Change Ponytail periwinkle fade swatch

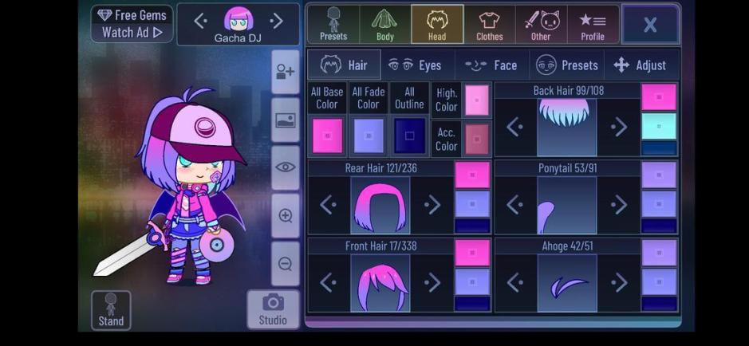point(659,204)
